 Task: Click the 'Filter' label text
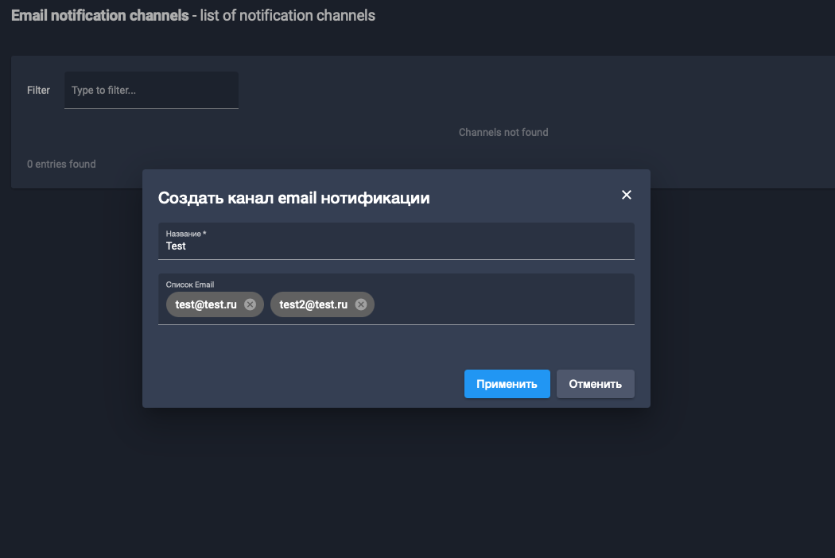click(38, 91)
